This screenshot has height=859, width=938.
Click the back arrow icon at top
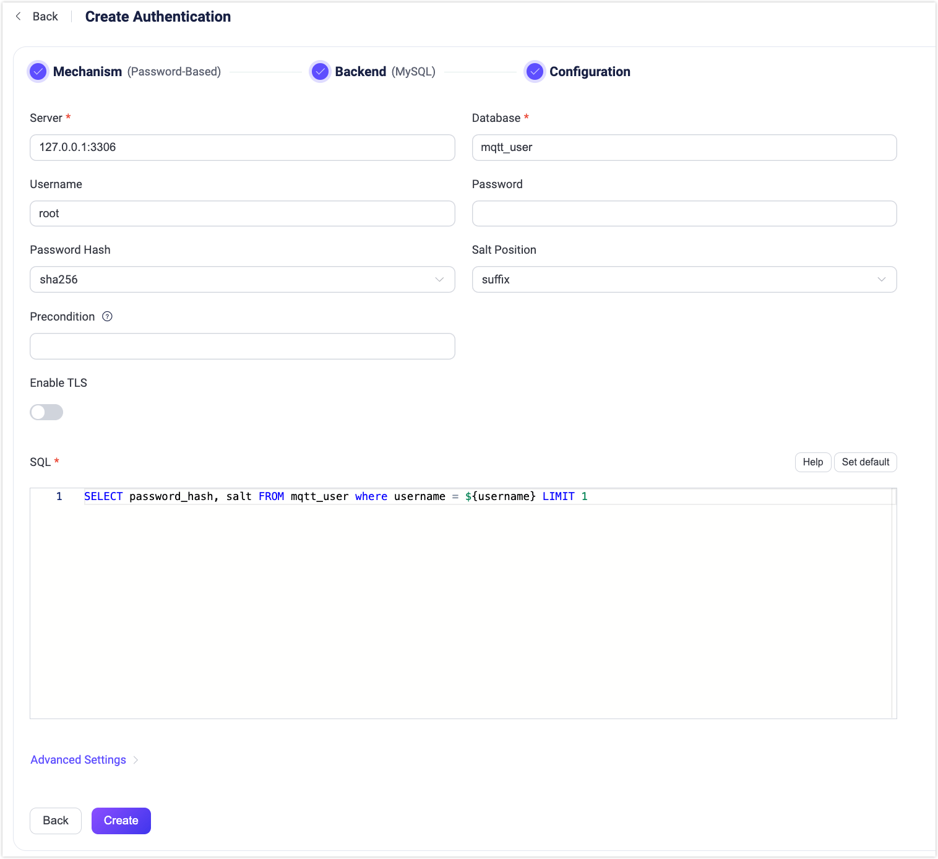coord(19,17)
